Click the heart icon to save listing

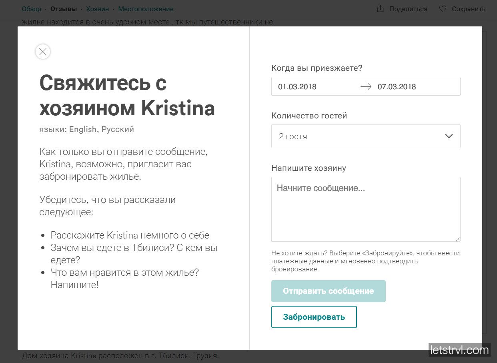pos(442,8)
